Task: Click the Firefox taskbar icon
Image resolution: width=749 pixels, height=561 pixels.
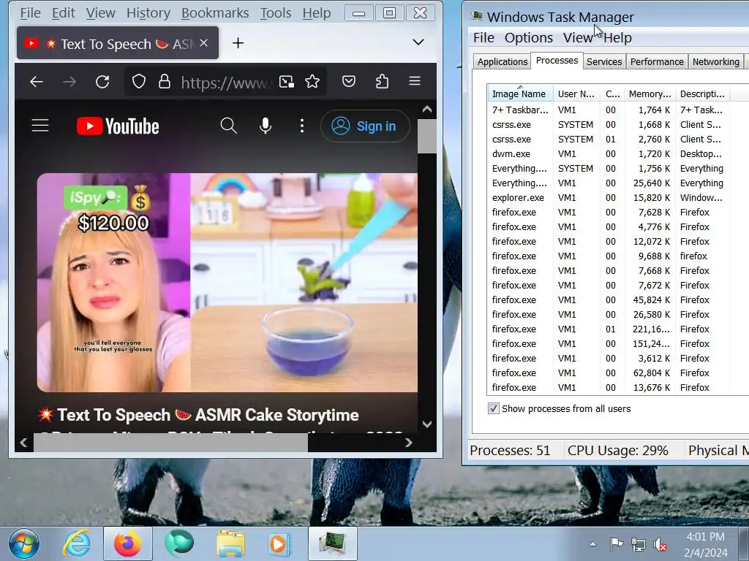Action: pyautogui.click(x=128, y=543)
